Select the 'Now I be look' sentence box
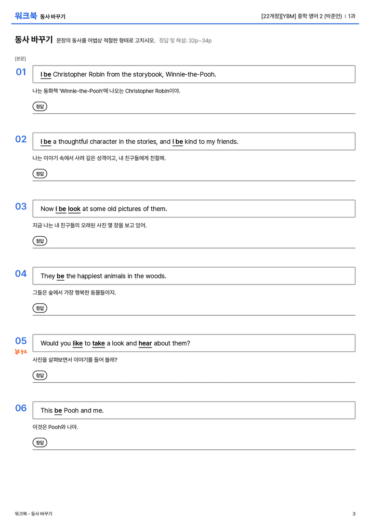Screen dimensions: 370x524 (194, 209)
